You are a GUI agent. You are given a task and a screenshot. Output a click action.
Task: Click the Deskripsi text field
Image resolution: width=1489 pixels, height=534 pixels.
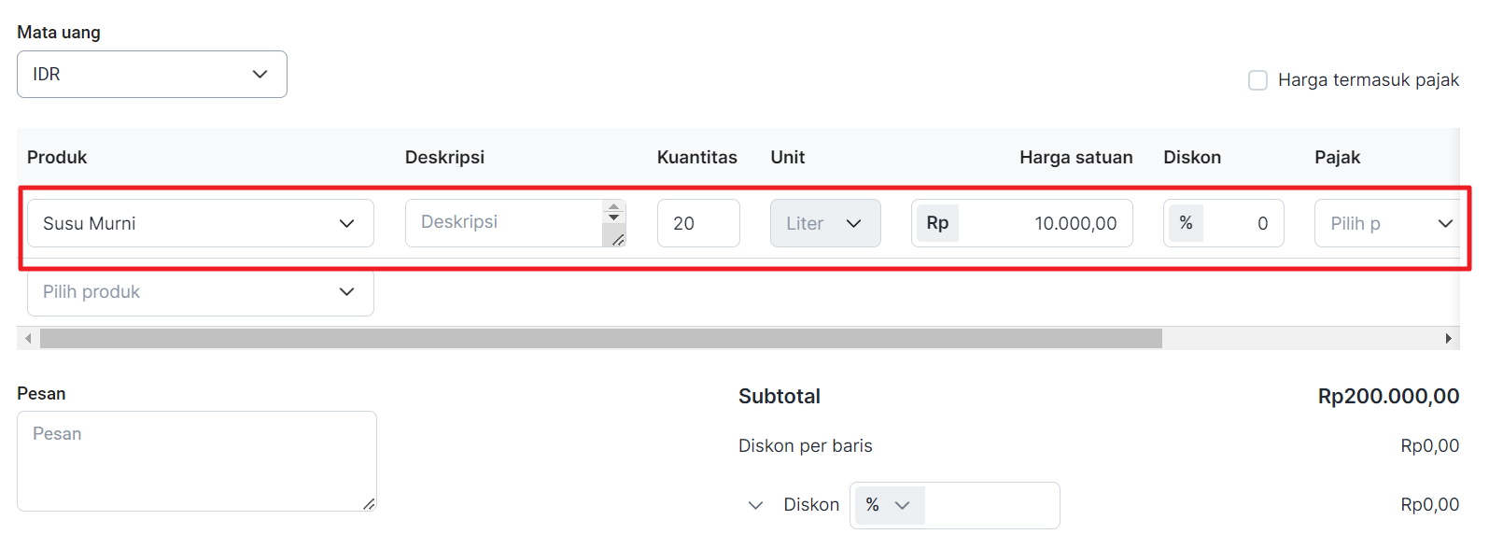pyautogui.click(x=504, y=223)
